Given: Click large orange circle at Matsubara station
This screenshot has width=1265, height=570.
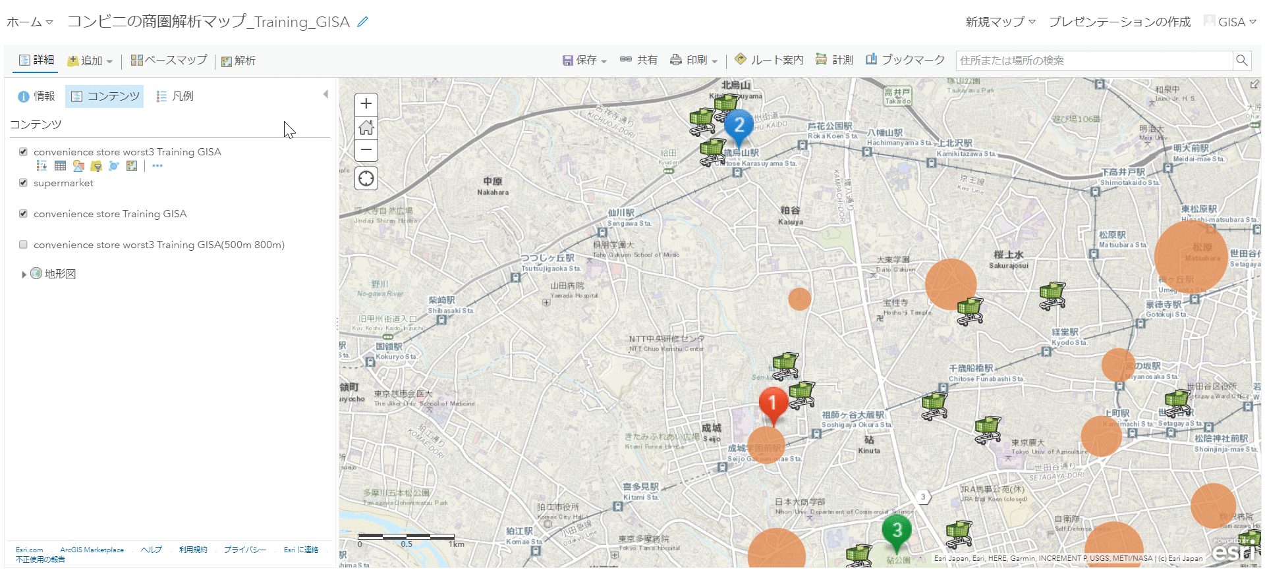Looking at the screenshot, I should 1190,257.
